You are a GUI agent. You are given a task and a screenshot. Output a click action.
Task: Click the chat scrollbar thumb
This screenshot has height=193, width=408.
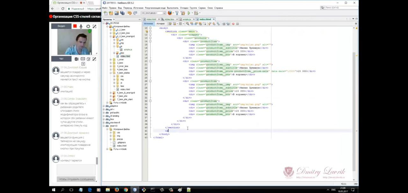[x=97, y=161]
